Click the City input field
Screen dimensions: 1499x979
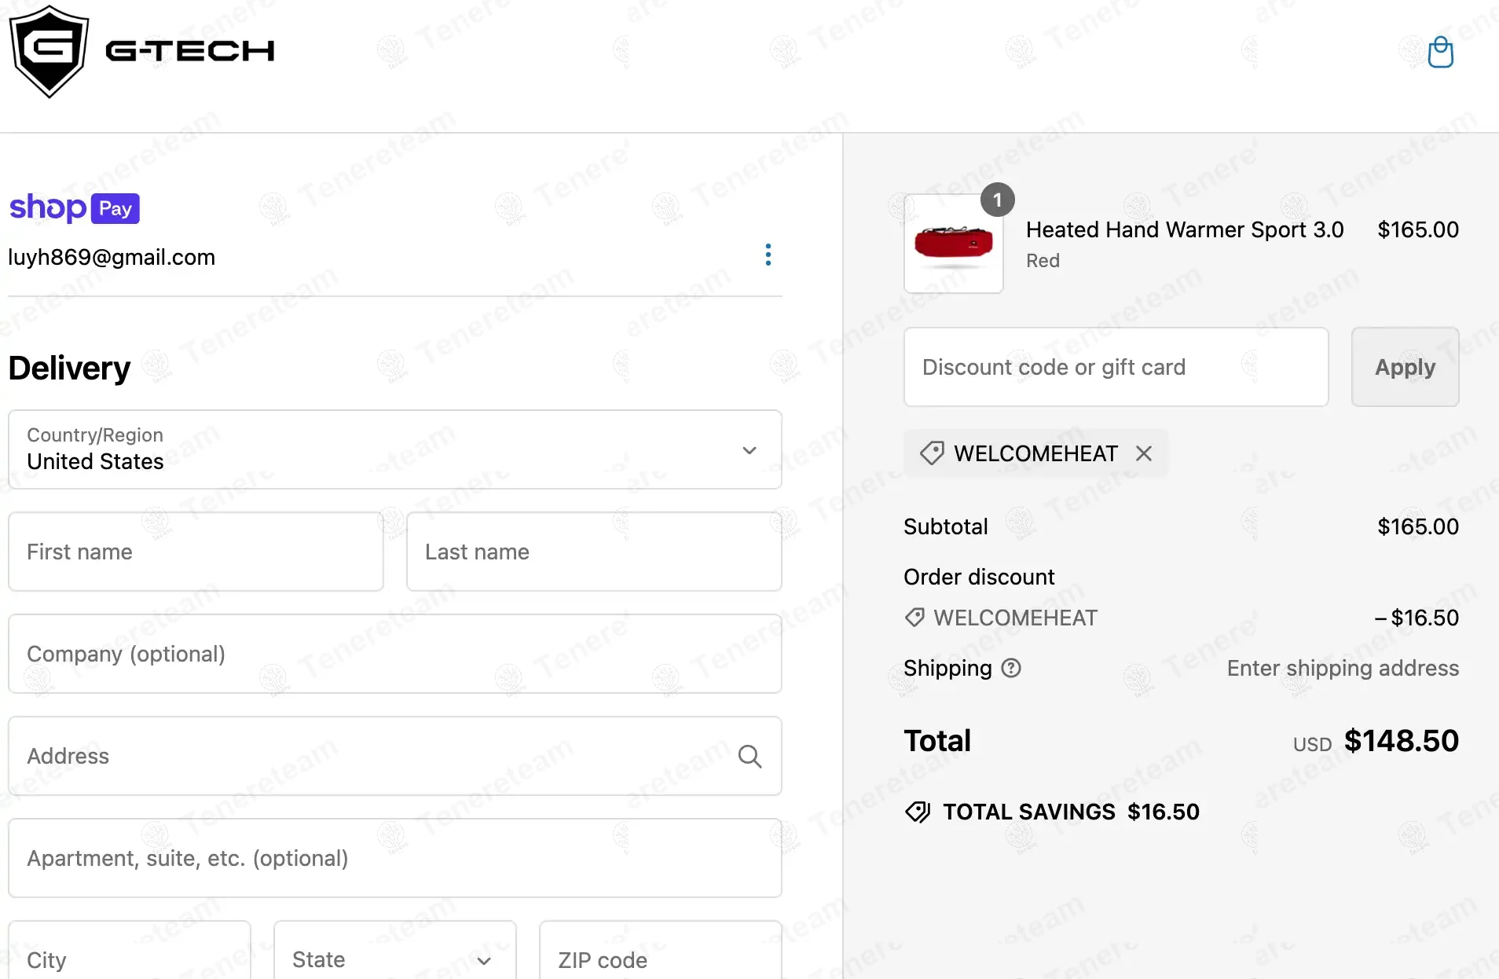[130, 959]
